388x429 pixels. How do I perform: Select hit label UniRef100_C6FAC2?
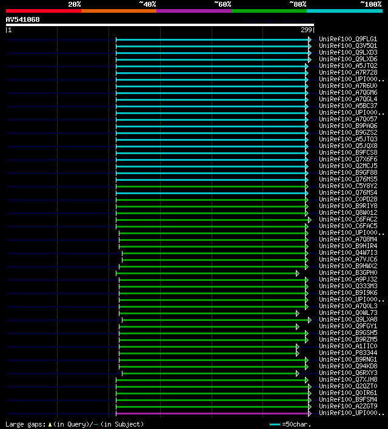click(x=348, y=219)
